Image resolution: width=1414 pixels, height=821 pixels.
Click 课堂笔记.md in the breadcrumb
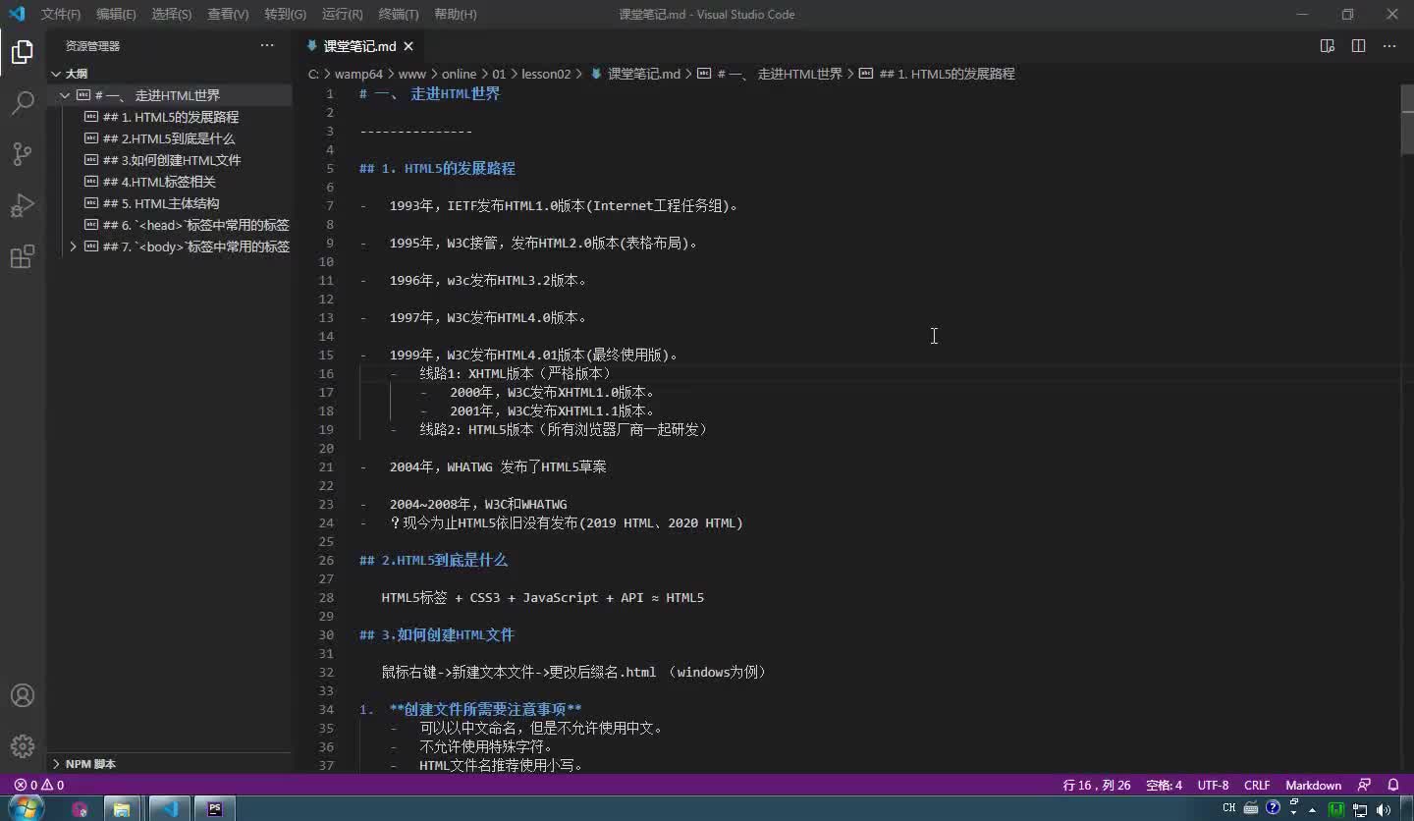pos(643,74)
